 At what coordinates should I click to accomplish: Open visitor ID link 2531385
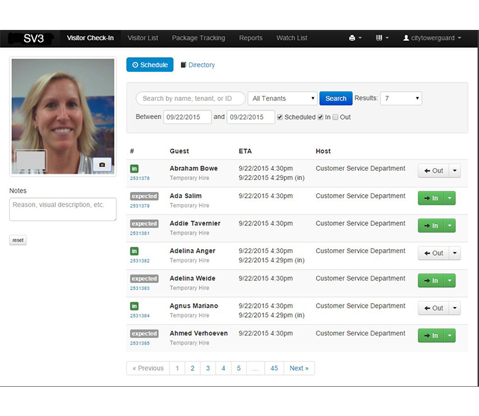(140, 343)
